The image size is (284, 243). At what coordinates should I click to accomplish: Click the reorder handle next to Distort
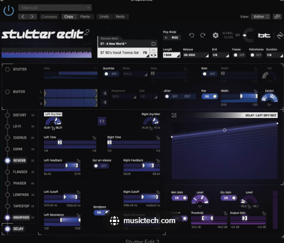[x=33, y=115]
